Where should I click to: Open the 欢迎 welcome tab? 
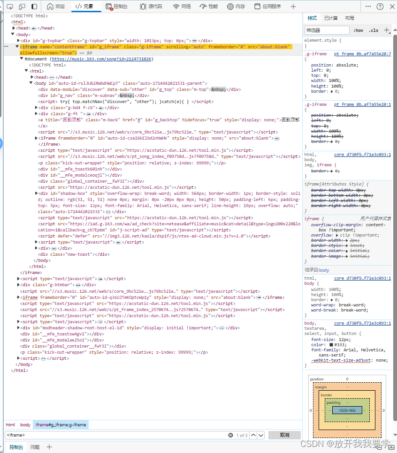point(56,7)
